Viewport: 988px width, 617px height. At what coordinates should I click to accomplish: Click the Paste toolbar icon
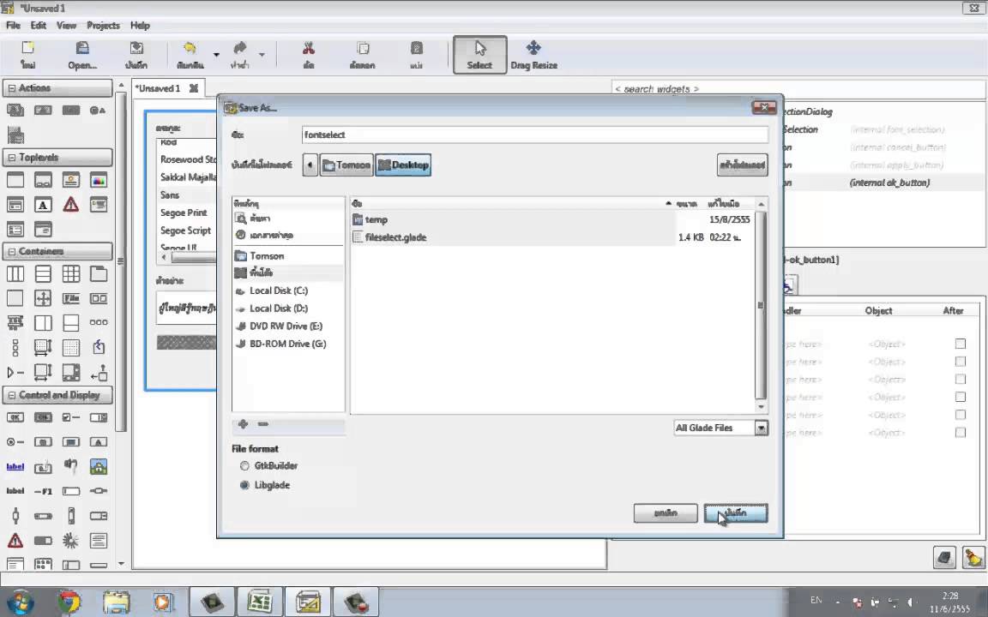coord(417,56)
